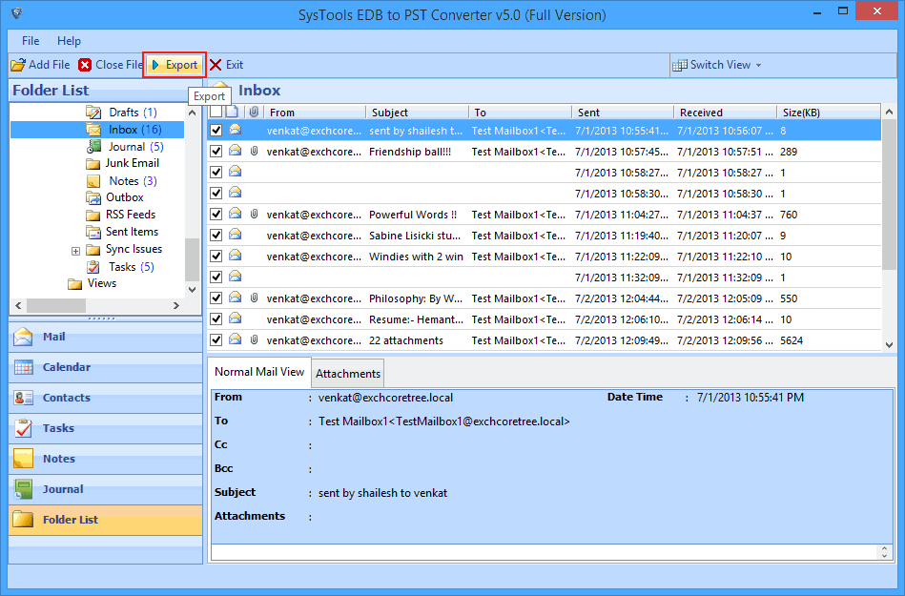905x596 pixels.
Task: Click paperclip icon on Powerful Words !! row
Action: pos(254,214)
